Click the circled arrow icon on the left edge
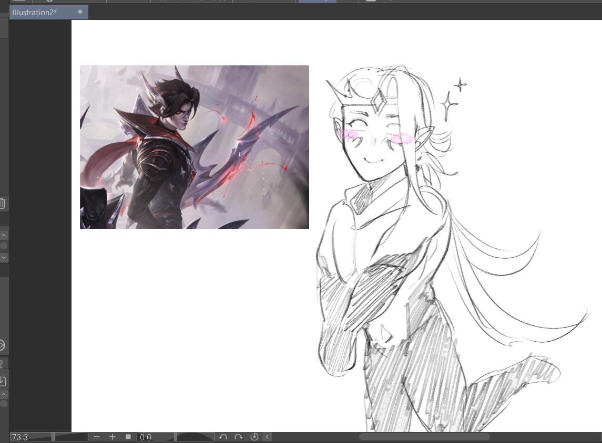Image resolution: width=602 pixels, height=443 pixels. pos(2,345)
